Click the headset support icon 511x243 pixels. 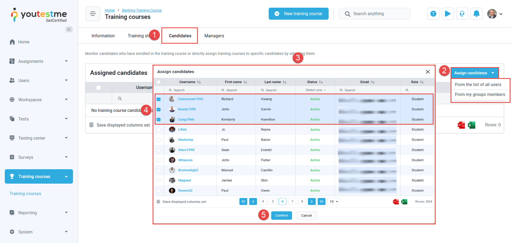(x=462, y=14)
